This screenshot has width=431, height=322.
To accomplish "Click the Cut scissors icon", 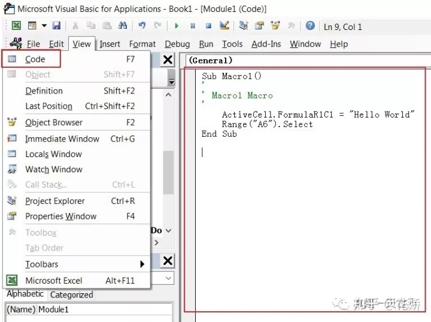I will [x=75, y=26].
